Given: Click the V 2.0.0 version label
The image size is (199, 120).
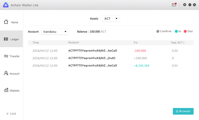Looking at the screenshot, I should point(11,114).
